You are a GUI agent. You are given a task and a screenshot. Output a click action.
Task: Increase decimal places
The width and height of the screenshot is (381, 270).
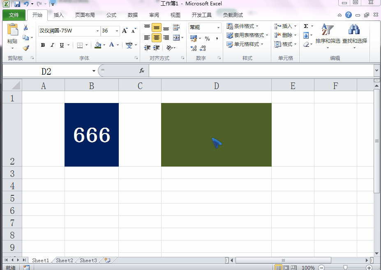(x=194, y=48)
